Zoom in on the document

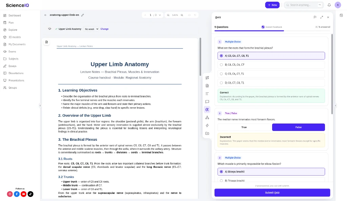pos(182,15)
